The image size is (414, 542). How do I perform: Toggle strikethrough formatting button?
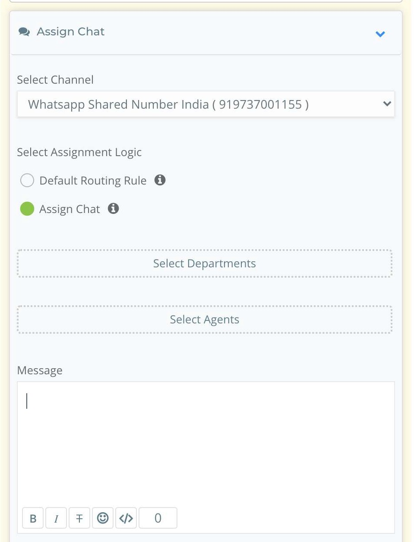[79, 518]
